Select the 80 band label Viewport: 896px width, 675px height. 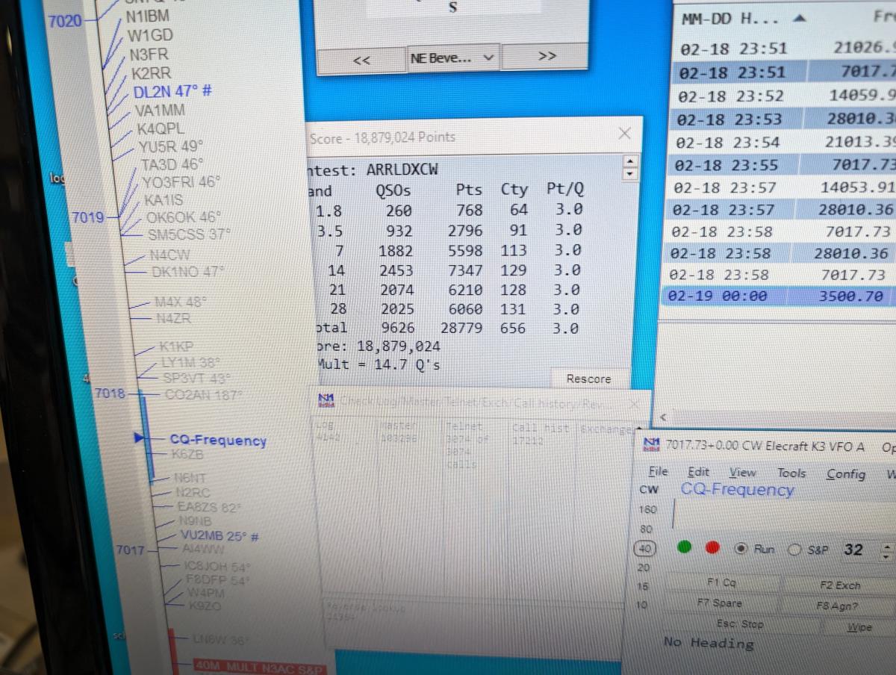pyautogui.click(x=646, y=529)
